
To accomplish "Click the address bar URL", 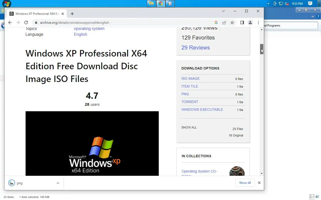I will [x=74, y=22].
